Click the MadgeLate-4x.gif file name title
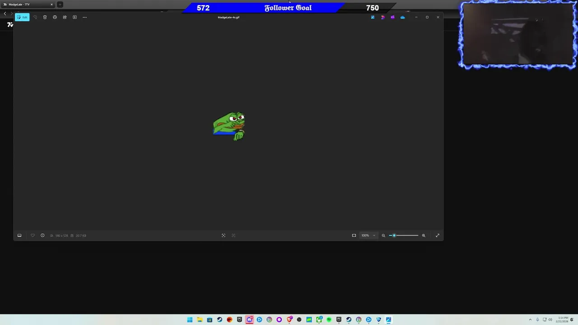This screenshot has width=578, height=325. pos(228,17)
